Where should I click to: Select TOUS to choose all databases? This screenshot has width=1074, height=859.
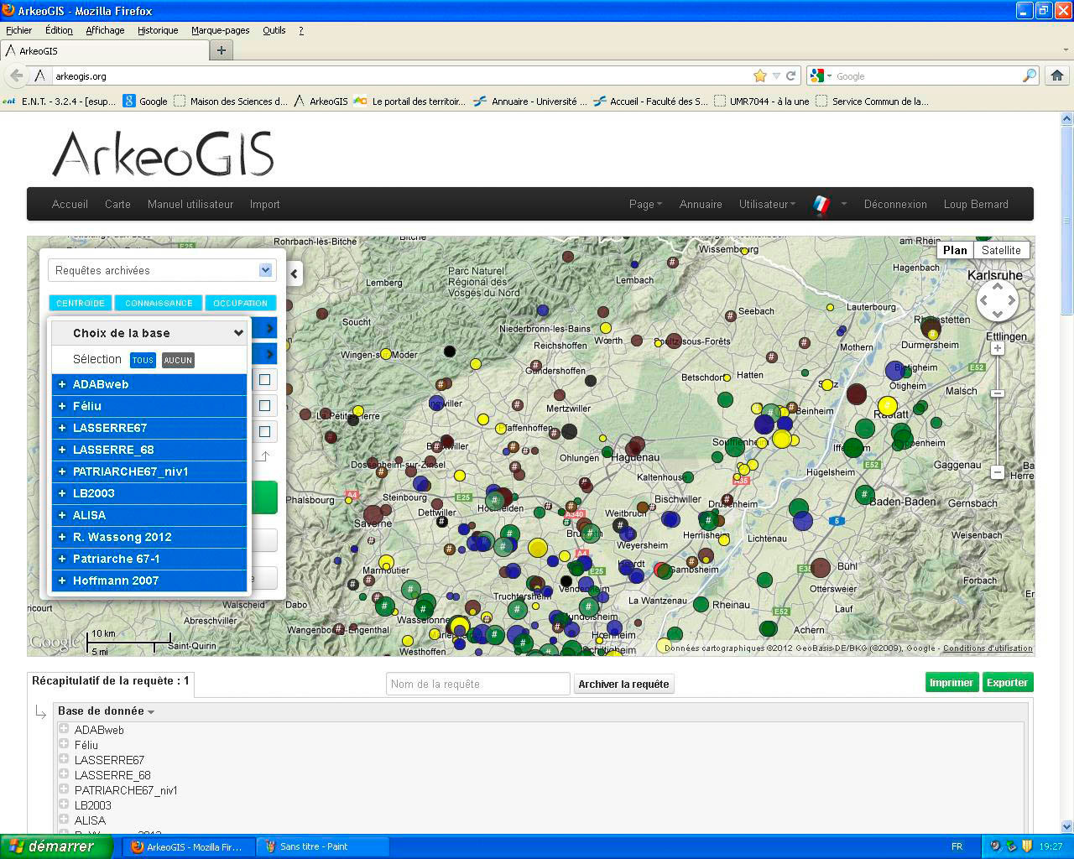tap(143, 360)
